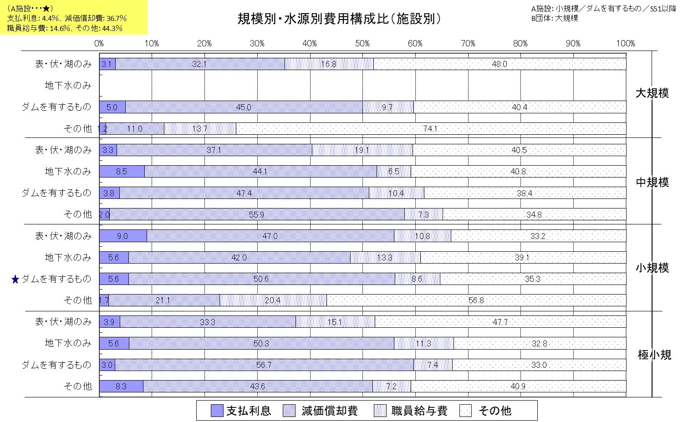Click the 大規模 group label
The image size is (683, 422).
(652, 93)
